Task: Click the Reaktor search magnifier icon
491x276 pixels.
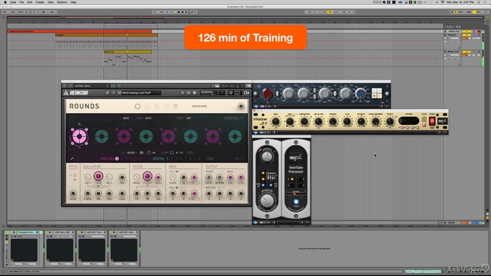Action: (107, 93)
